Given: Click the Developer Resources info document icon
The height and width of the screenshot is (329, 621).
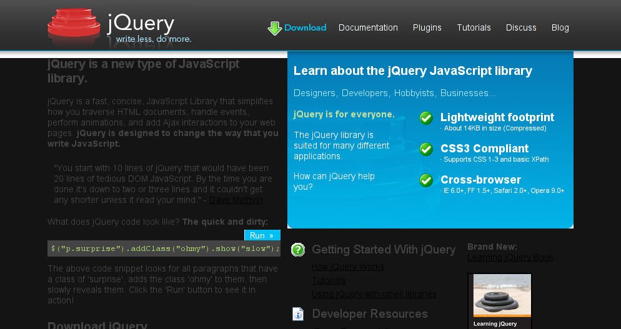Looking at the screenshot, I should (x=299, y=314).
